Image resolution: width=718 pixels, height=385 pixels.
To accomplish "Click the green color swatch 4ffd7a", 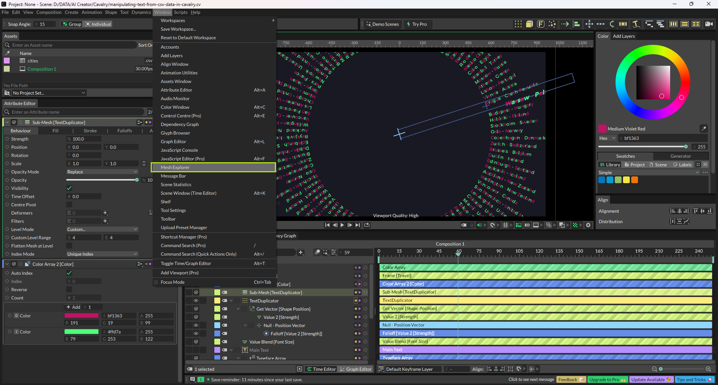I will pyautogui.click(x=81, y=332).
